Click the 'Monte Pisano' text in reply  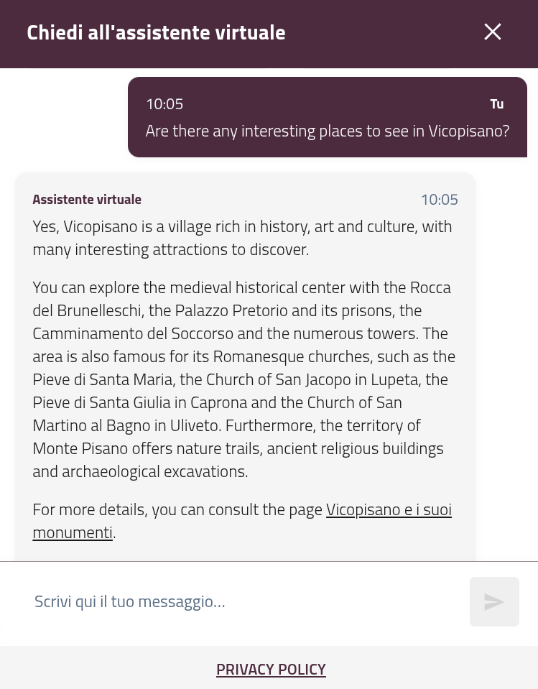click(80, 448)
